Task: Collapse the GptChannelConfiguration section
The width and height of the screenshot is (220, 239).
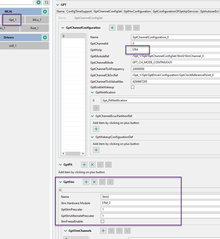Action: click(x=63, y=28)
